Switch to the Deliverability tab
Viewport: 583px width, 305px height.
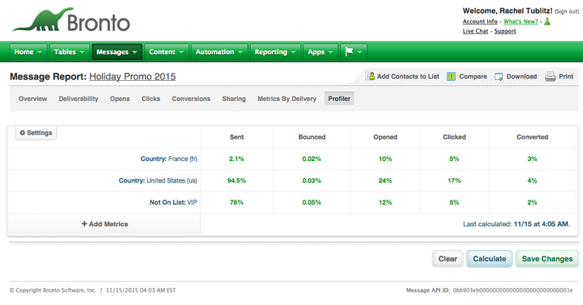point(79,99)
